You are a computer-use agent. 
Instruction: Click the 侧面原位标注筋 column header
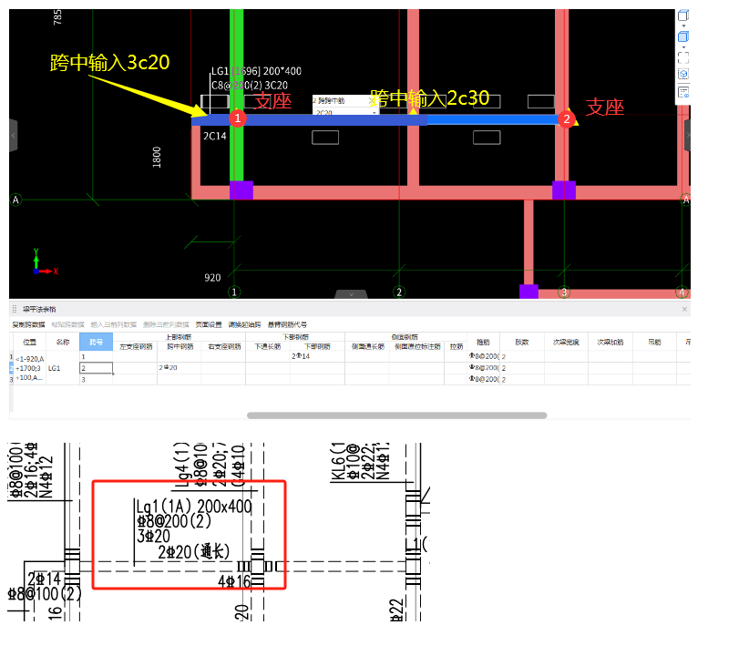(417, 347)
